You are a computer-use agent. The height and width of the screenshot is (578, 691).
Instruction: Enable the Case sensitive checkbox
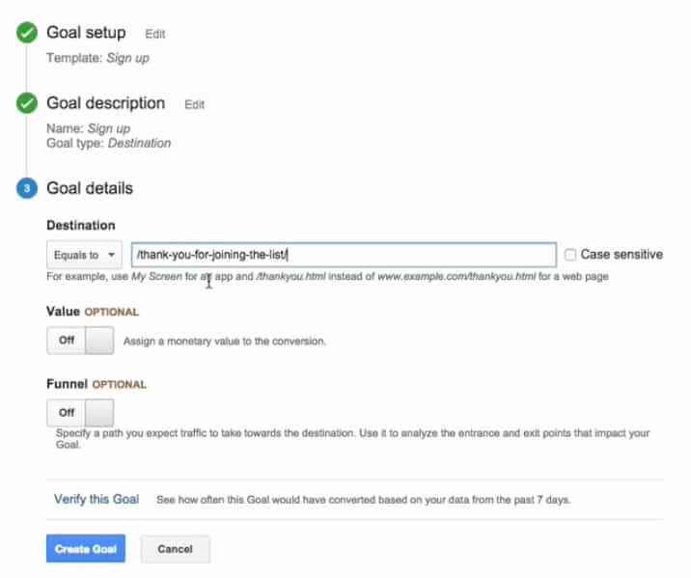point(570,256)
